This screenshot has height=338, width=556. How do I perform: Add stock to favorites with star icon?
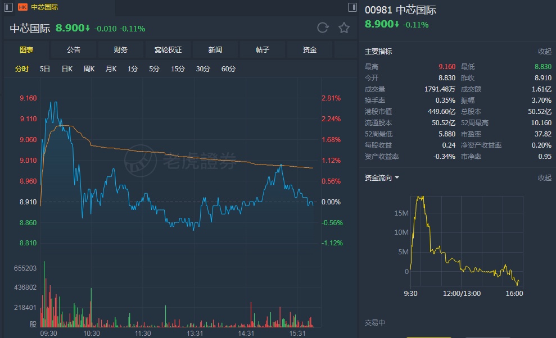(344, 28)
